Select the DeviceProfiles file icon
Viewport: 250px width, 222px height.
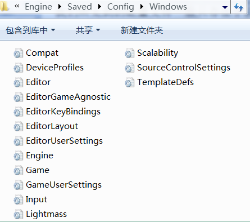point(18,68)
